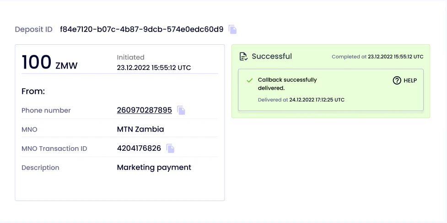Viewport: 447px width, 223px height.
Task: Click the Successful status heading
Action: [x=272, y=56]
